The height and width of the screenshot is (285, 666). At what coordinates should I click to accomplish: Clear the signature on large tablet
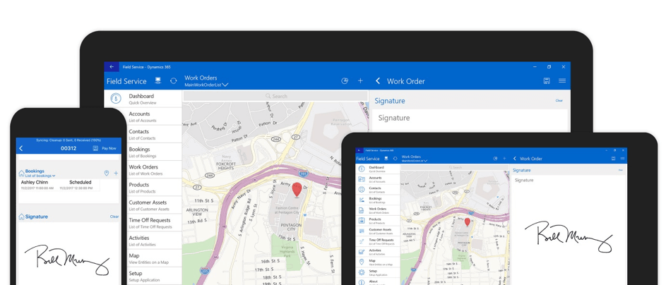pos(559,100)
